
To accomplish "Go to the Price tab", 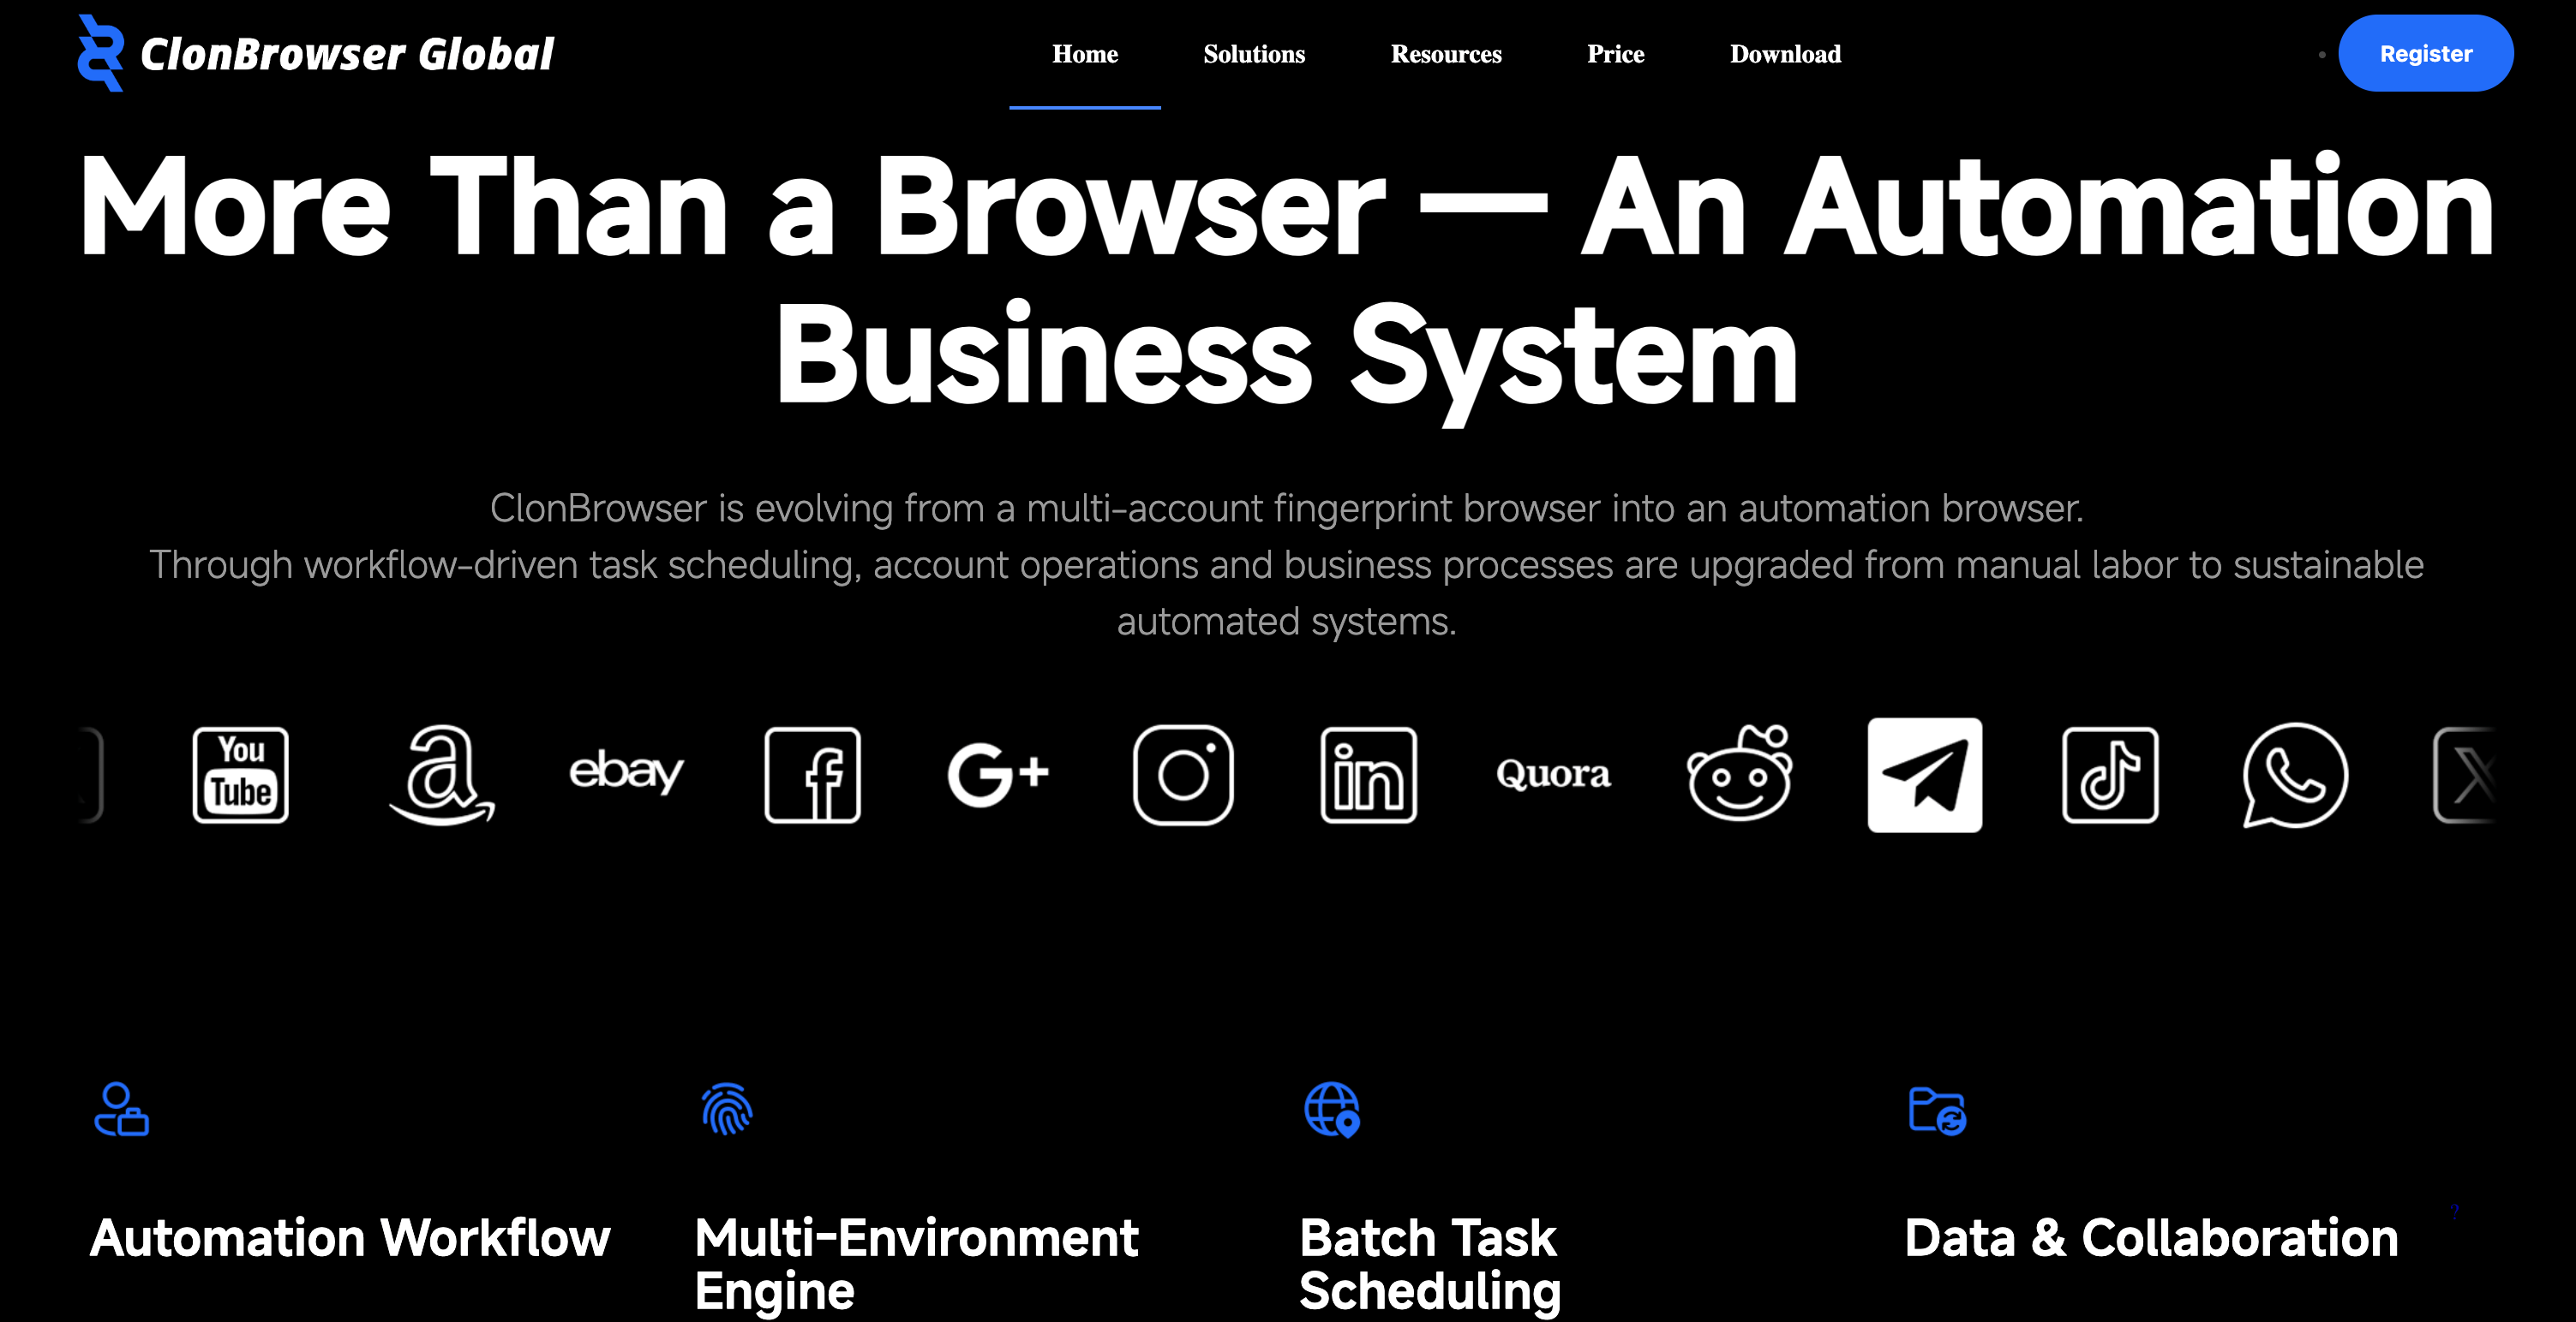I will coord(1615,54).
